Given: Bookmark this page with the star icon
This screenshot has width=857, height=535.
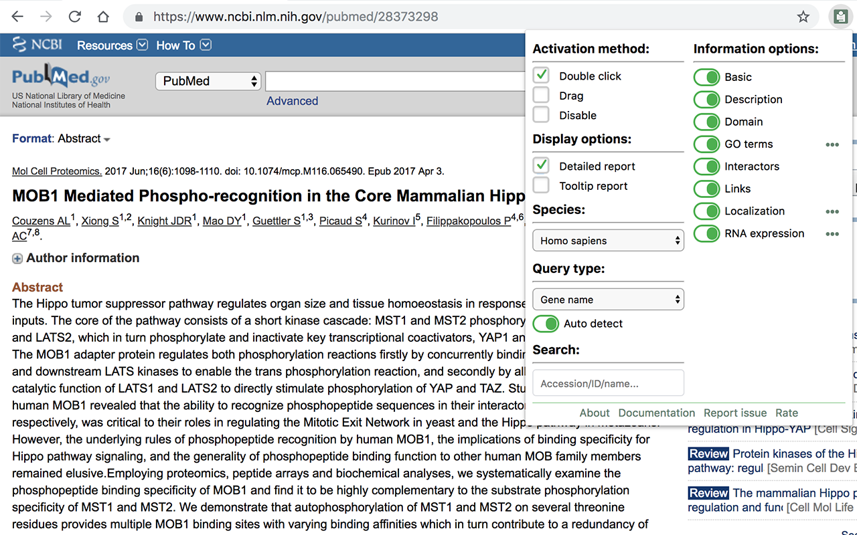Looking at the screenshot, I should [803, 17].
